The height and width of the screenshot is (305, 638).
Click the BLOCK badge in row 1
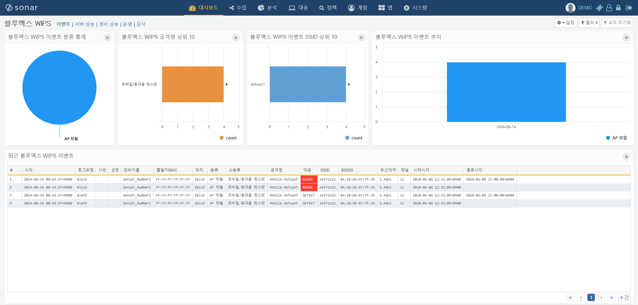tap(309, 179)
